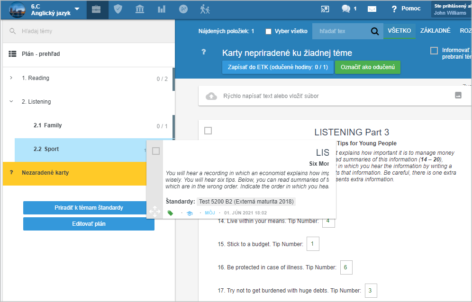Expand the 1. Reading topic
472x302 pixels.
(11, 78)
